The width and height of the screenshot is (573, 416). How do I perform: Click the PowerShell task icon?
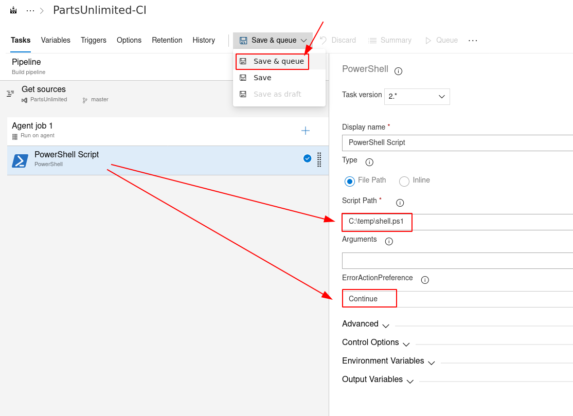click(x=20, y=160)
